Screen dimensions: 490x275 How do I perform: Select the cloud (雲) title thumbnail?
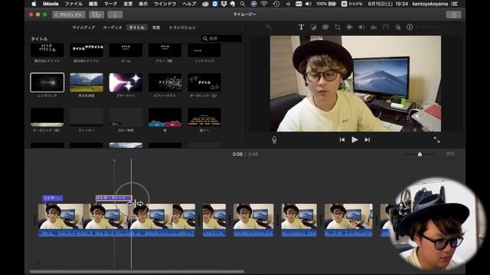click(165, 117)
